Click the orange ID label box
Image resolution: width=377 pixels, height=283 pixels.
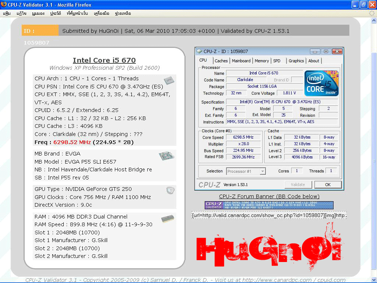tap(40, 31)
